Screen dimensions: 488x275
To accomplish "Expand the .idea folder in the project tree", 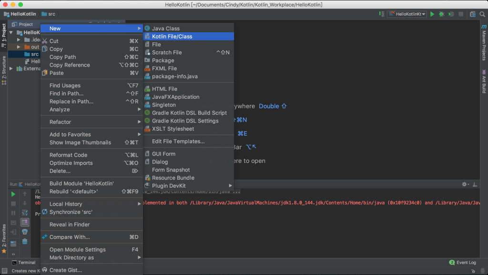I will (x=19, y=40).
